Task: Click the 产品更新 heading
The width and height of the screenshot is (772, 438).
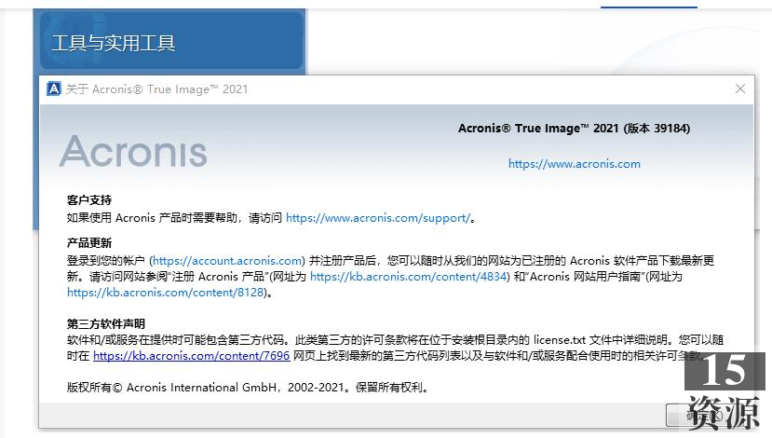Action: [x=89, y=243]
